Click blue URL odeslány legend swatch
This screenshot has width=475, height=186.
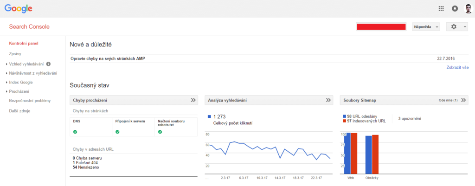(345, 116)
